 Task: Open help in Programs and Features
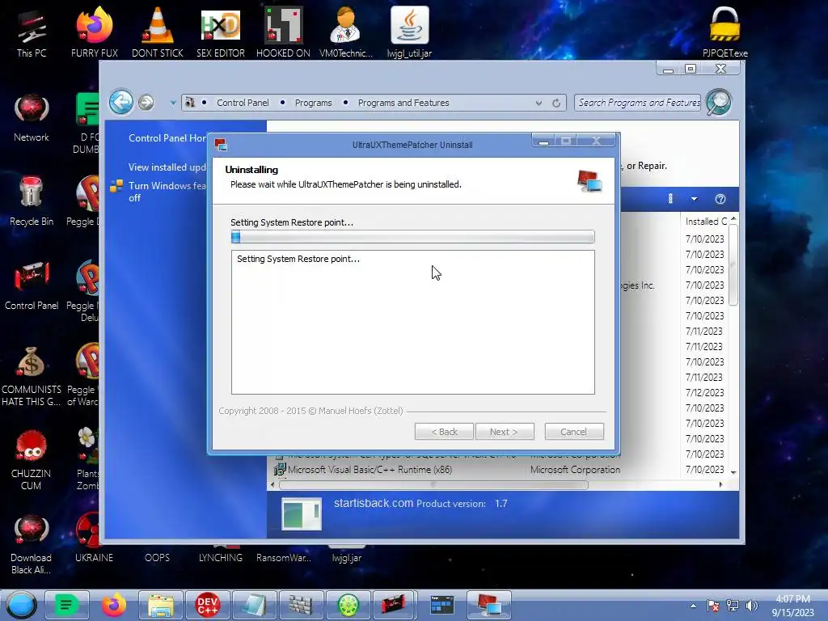(720, 199)
